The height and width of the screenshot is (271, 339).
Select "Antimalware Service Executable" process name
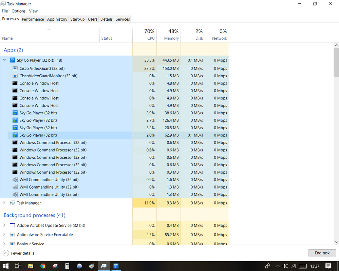pyautogui.click(x=45, y=235)
